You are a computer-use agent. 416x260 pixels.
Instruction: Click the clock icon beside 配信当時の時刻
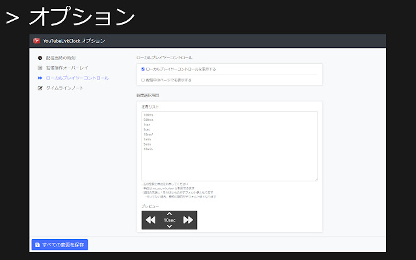click(x=40, y=58)
